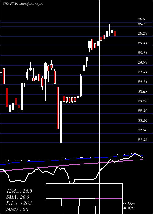Select the 24.54 price axis label

[143, 72]
